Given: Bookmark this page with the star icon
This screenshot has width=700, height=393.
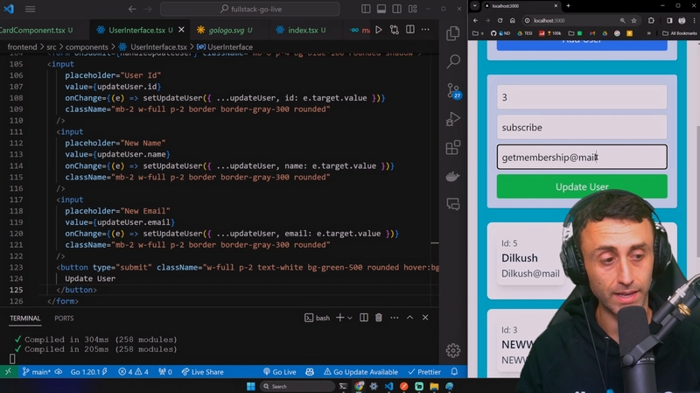Looking at the screenshot, I should 633,20.
